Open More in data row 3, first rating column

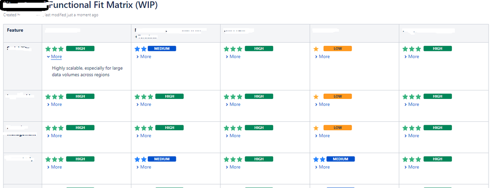54,136
